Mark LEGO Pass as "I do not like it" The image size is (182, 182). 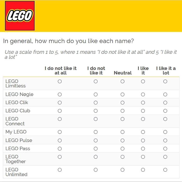96,149
